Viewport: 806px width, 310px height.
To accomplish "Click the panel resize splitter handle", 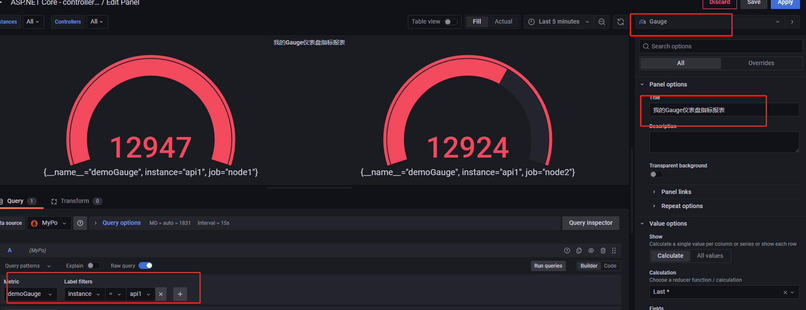I will coord(309,188).
